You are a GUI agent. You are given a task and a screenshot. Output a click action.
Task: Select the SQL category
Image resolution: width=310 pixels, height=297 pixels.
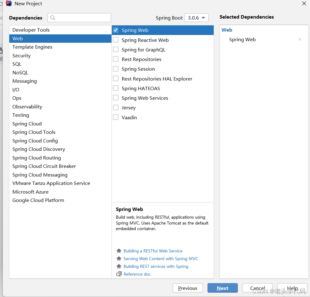(60, 64)
